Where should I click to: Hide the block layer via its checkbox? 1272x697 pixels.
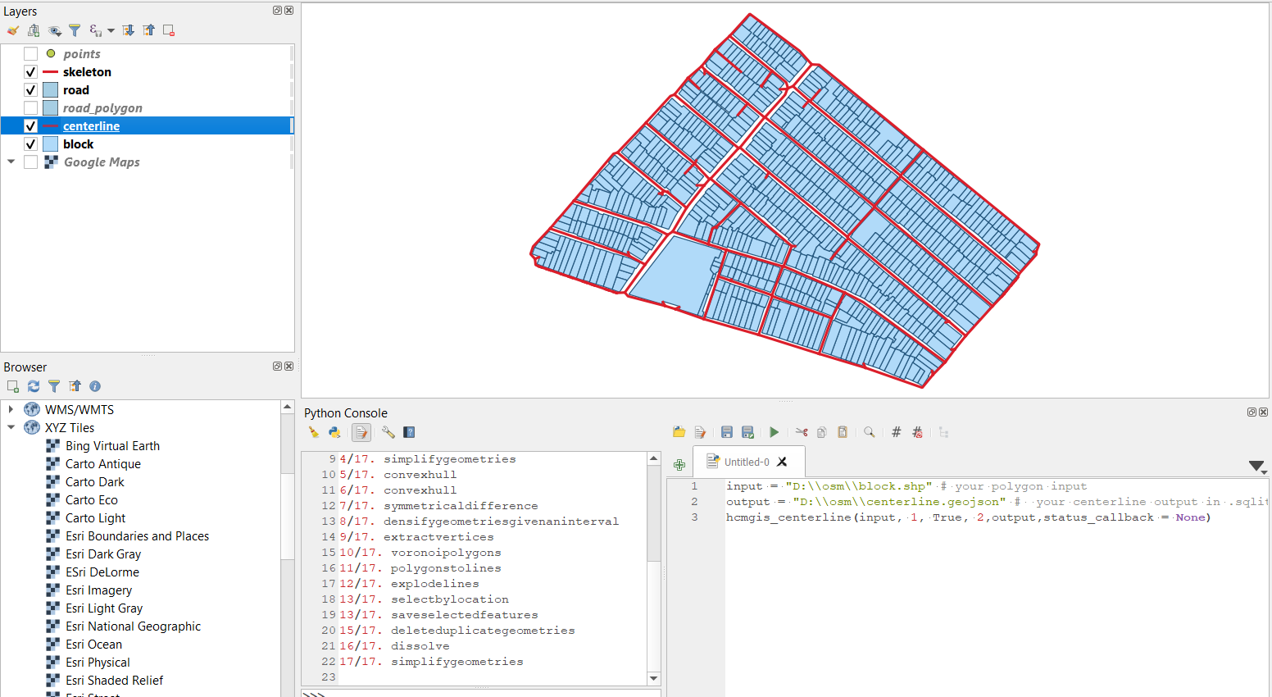pyautogui.click(x=30, y=144)
